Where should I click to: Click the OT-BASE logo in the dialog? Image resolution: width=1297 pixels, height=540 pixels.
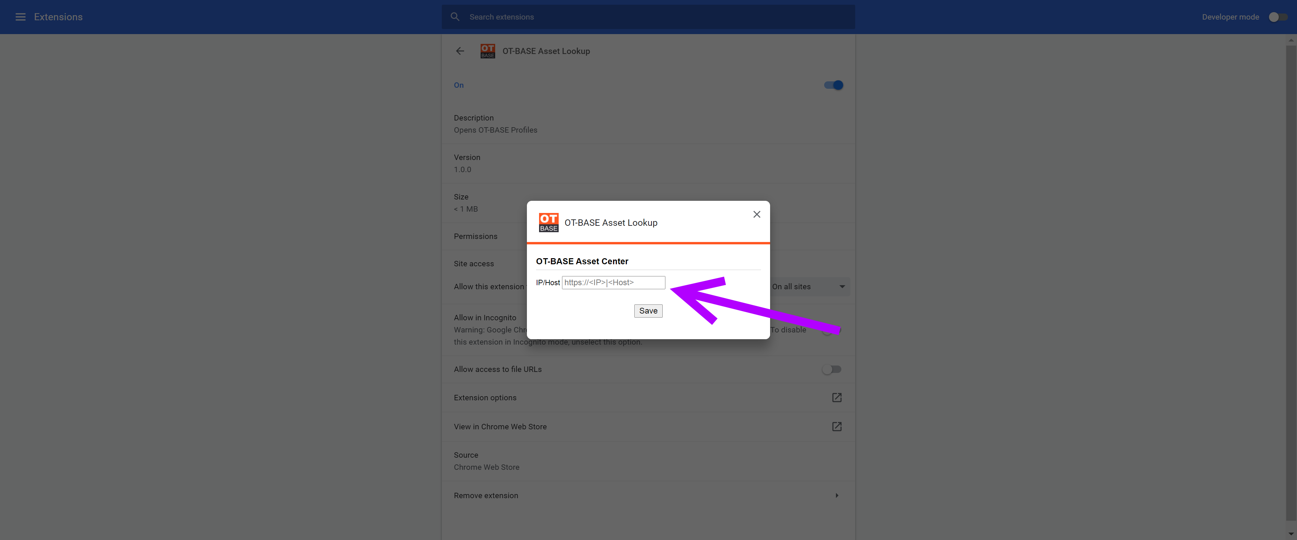pyautogui.click(x=548, y=222)
